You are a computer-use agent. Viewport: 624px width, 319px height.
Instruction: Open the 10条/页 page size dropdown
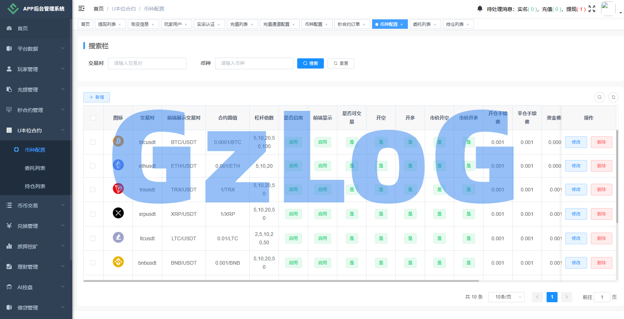coord(506,297)
